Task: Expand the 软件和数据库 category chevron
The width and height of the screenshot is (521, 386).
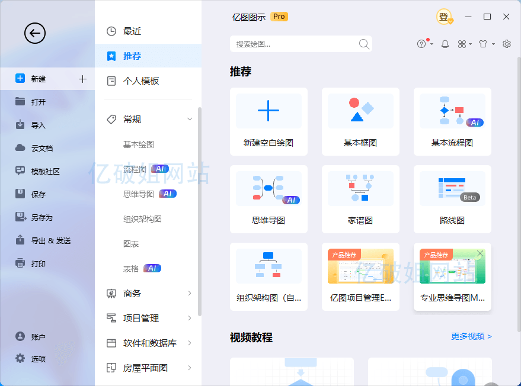Action: [x=190, y=343]
